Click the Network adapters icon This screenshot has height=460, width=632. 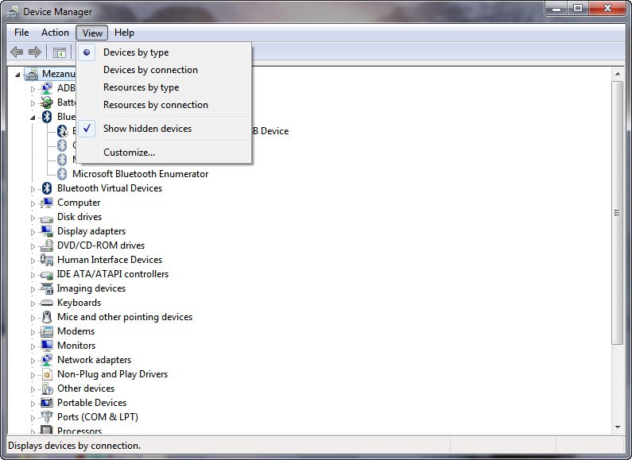pos(47,360)
